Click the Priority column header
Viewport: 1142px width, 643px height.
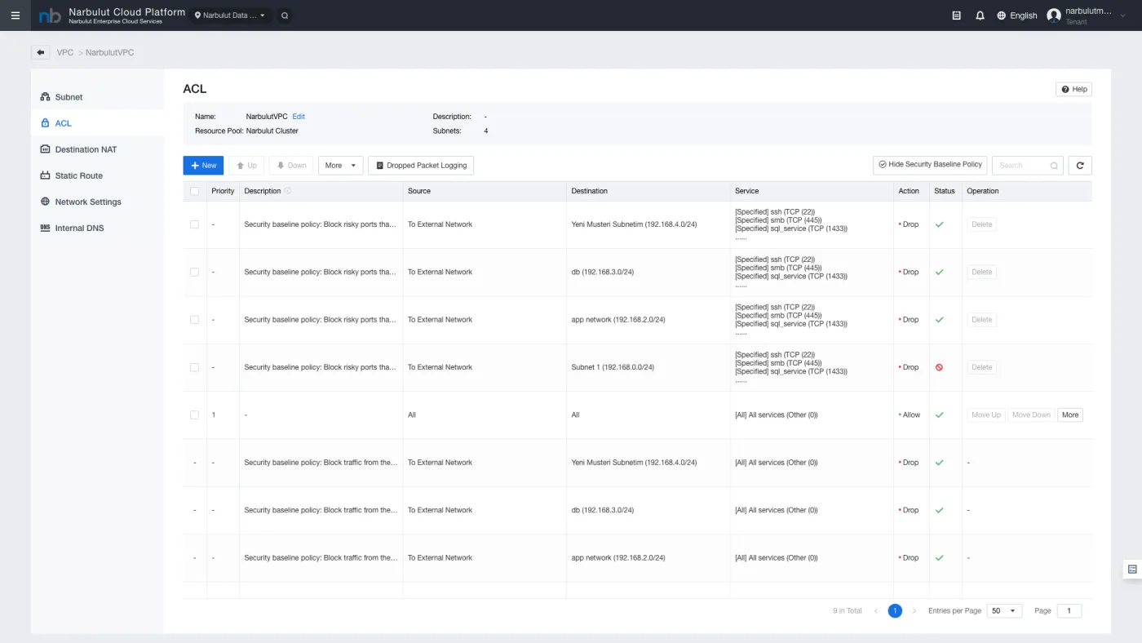[223, 191]
